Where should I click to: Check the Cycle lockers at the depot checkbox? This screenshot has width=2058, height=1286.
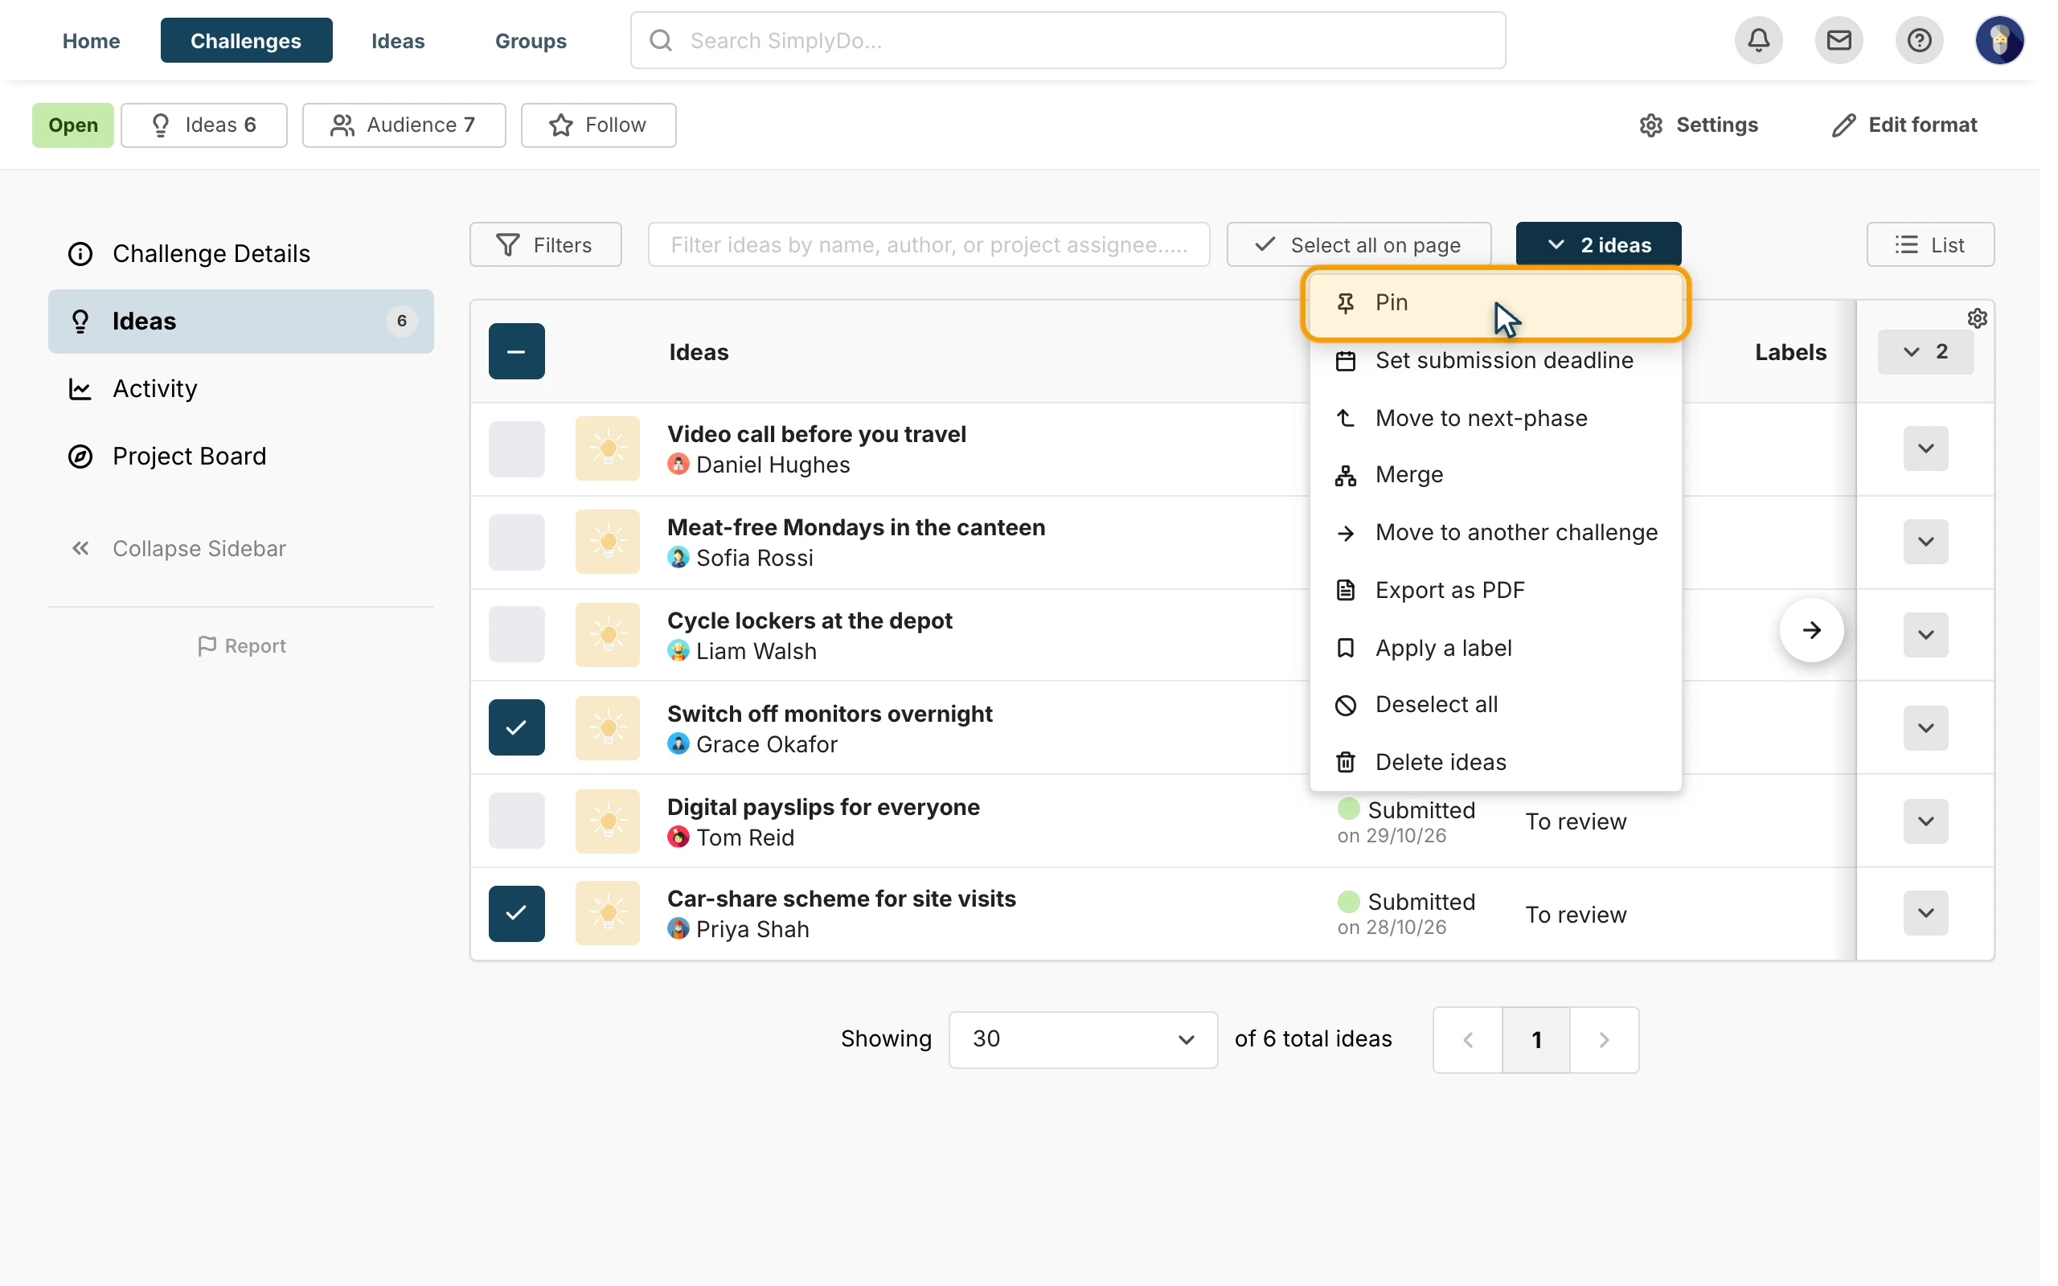tap(516, 634)
